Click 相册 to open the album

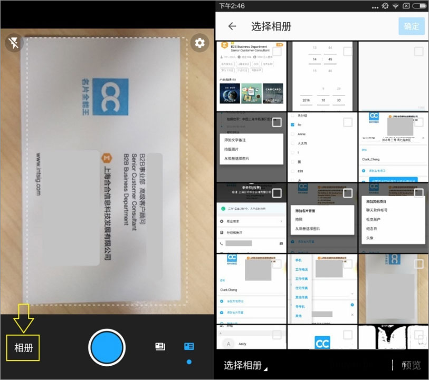23,348
